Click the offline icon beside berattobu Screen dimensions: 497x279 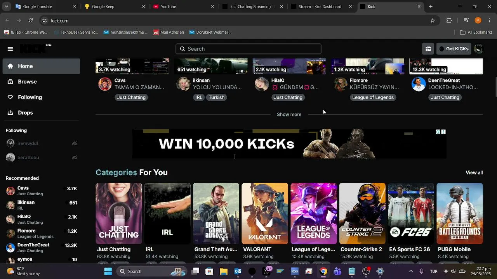(x=75, y=157)
